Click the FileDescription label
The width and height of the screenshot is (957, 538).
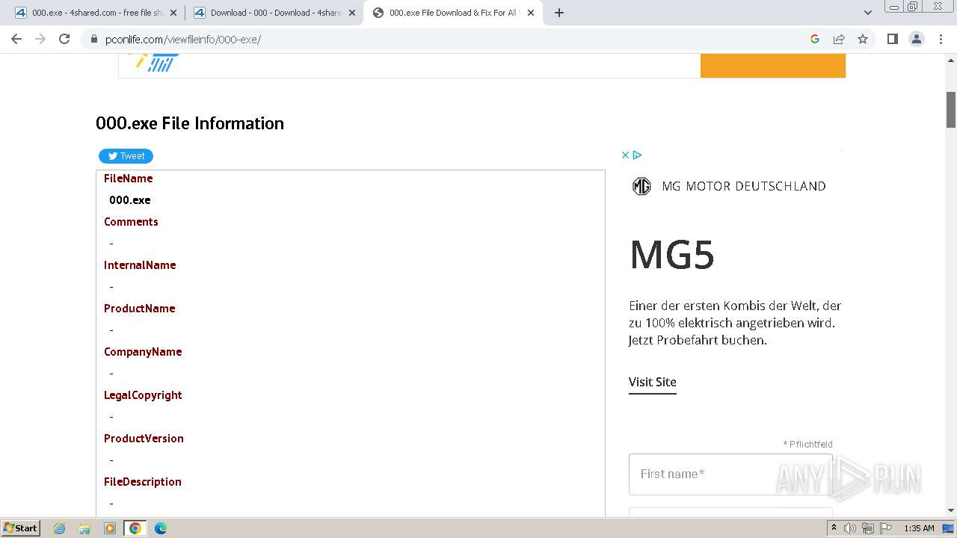(143, 482)
